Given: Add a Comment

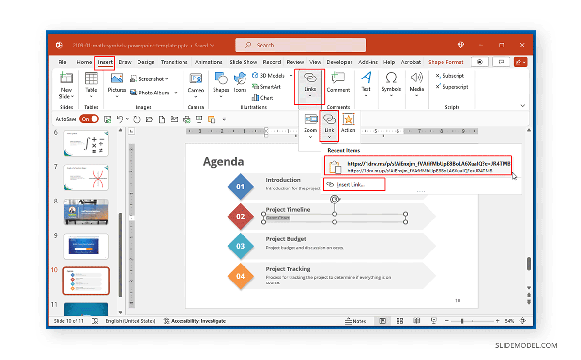Looking at the screenshot, I should 338,84.
